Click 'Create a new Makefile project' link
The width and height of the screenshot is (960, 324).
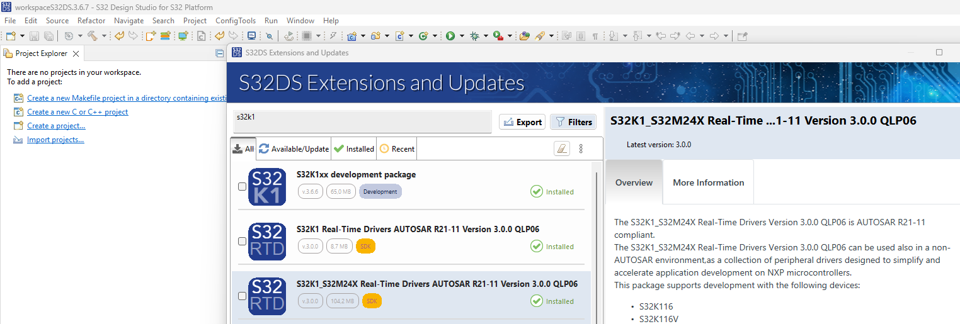pos(127,98)
